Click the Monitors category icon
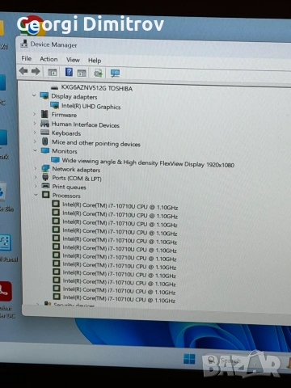 (x=45, y=150)
